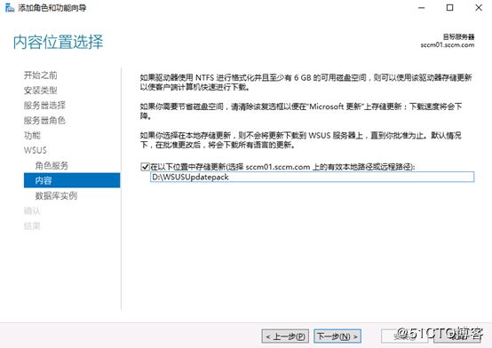Click the 内容位置选择 heading
Screen dimensions: 492x348
[x=58, y=42]
